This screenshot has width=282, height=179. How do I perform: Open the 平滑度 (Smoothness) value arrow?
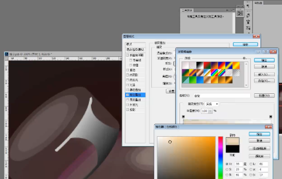(x=210, y=111)
